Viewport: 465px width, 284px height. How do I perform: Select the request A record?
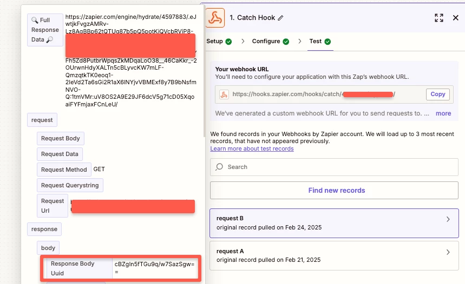(334, 255)
